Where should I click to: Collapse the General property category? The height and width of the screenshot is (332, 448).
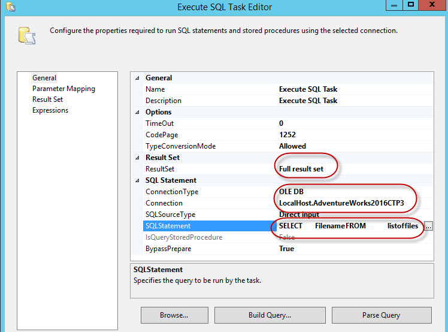click(137, 78)
